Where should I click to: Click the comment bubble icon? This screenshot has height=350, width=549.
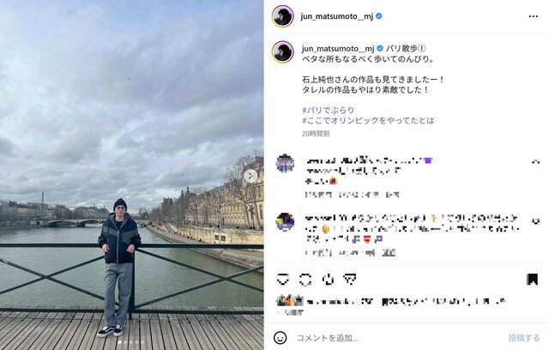pos(305,280)
